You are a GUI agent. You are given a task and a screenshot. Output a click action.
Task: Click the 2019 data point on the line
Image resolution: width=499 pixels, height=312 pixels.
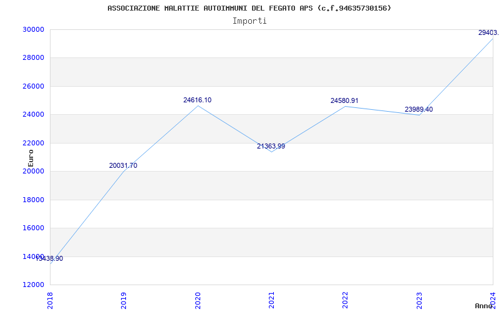[x=124, y=171]
